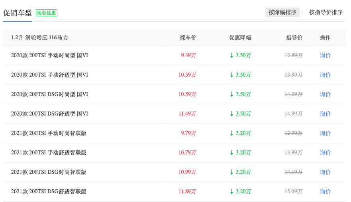Click the 优惠降幅 column header
Viewport: 351px width, 202px height.
pyautogui.click(x=240, y=38)
